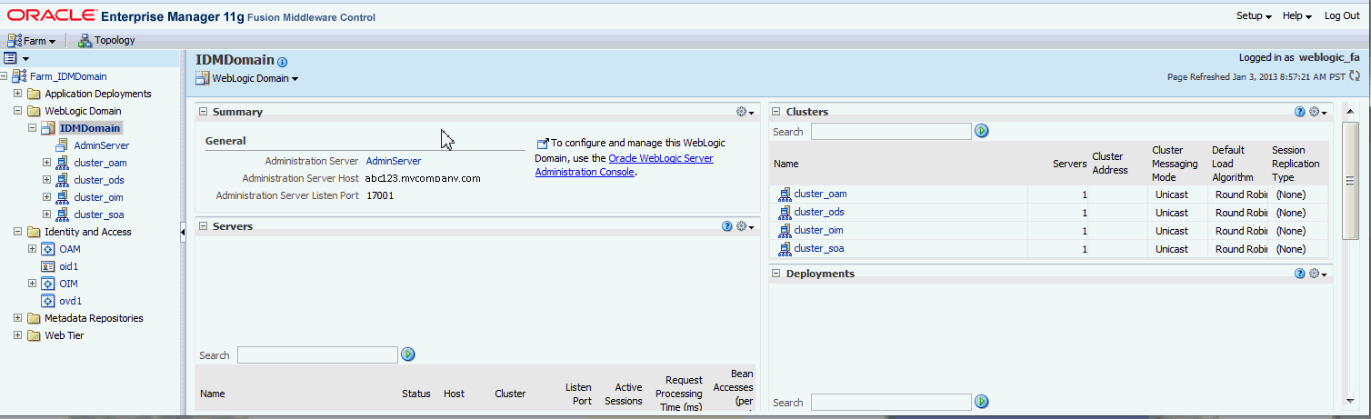Expand the Web Tier folder
The height and width of the screenshot is (419, 1371).
[x=17, y=335]
